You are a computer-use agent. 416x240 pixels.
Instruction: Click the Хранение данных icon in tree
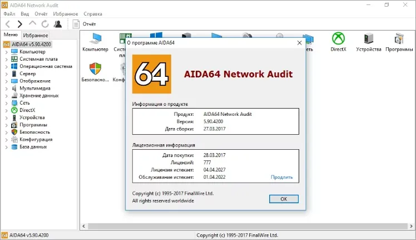coord(14,95)
